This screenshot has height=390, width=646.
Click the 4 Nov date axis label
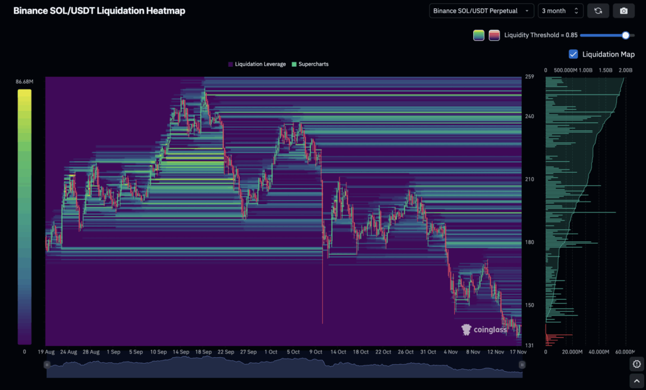(450, 352)
